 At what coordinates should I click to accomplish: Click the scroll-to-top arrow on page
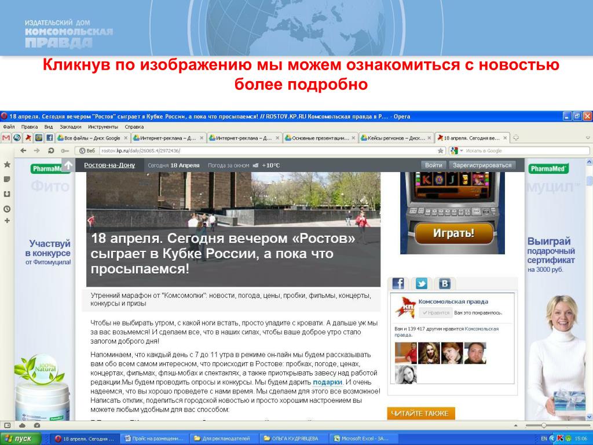68,165
